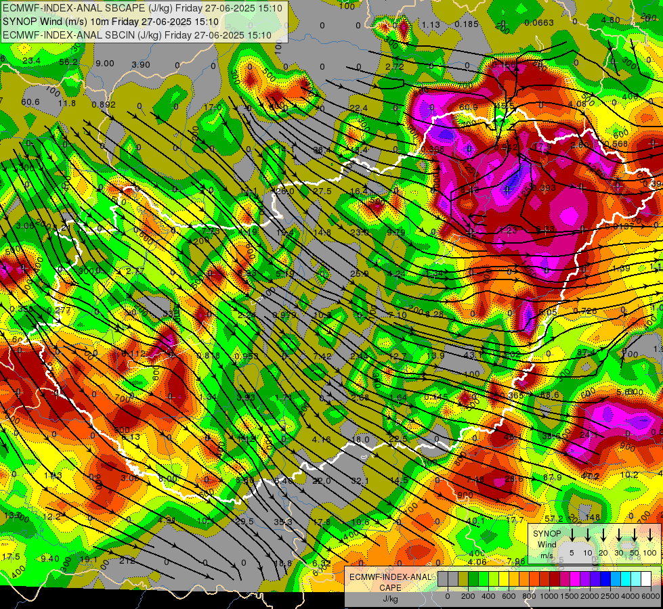663x609 pixels.
Task: Click the map value '1.39'
Action: click(621, 269)
